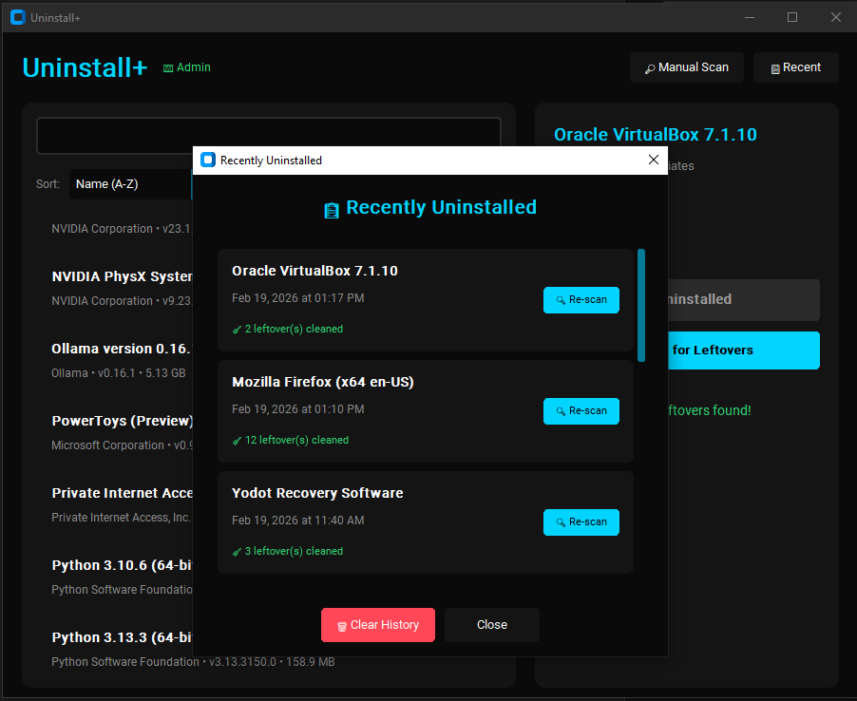Open Manual Scan in main window

click(x=687, y=67)
